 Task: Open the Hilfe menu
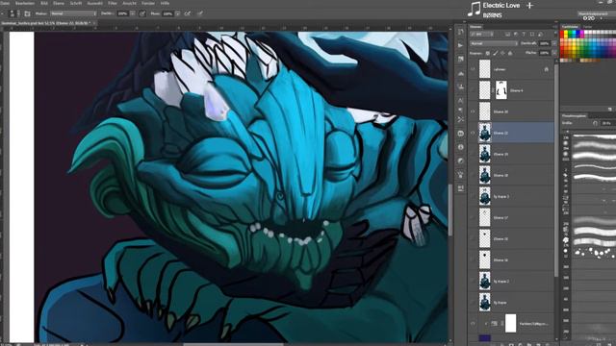[165, 3]
